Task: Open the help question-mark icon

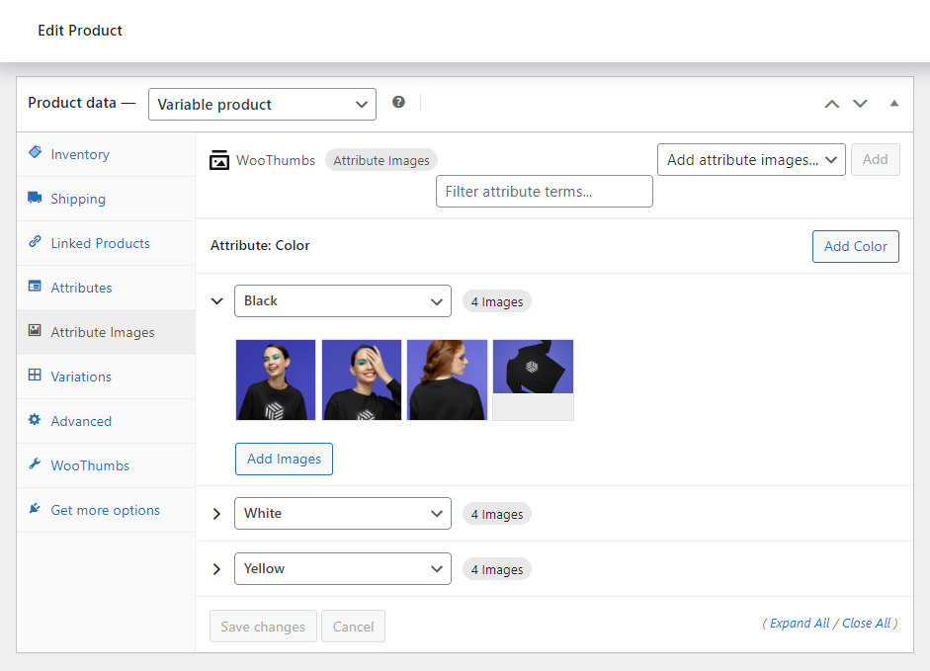Action: (x=398, y=101)
